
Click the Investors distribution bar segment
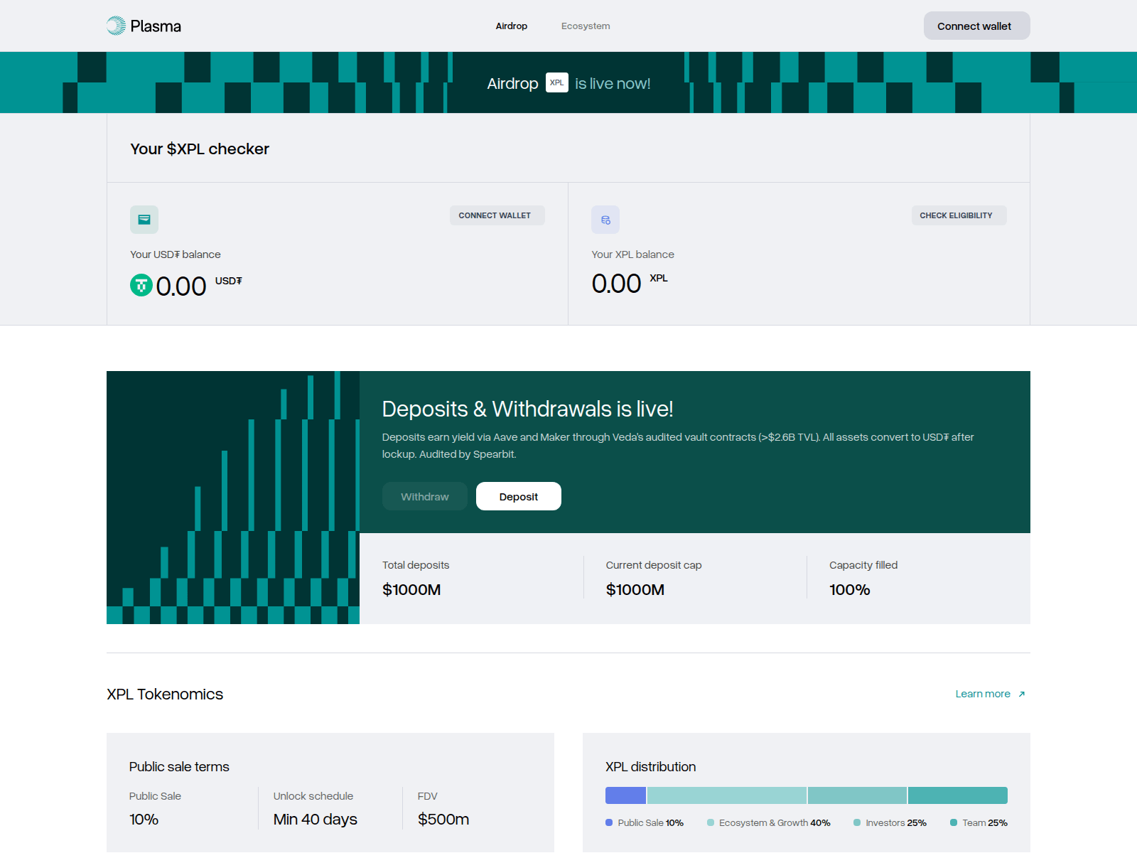pos(858,795)
